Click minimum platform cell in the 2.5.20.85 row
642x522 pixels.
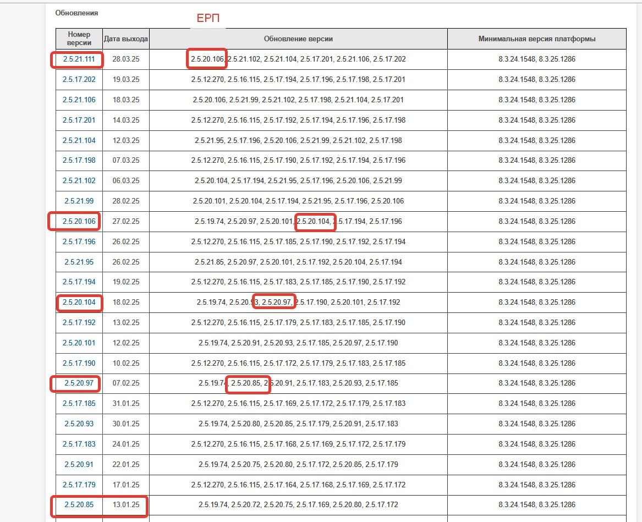(537, 505)
